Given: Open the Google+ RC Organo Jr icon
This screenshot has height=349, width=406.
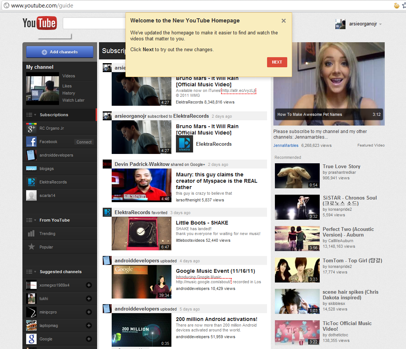Looking at the screenshot, I should (x=31, y=128).
